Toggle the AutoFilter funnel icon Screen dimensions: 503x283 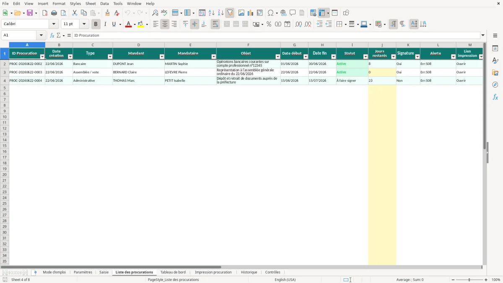[230, 13]
